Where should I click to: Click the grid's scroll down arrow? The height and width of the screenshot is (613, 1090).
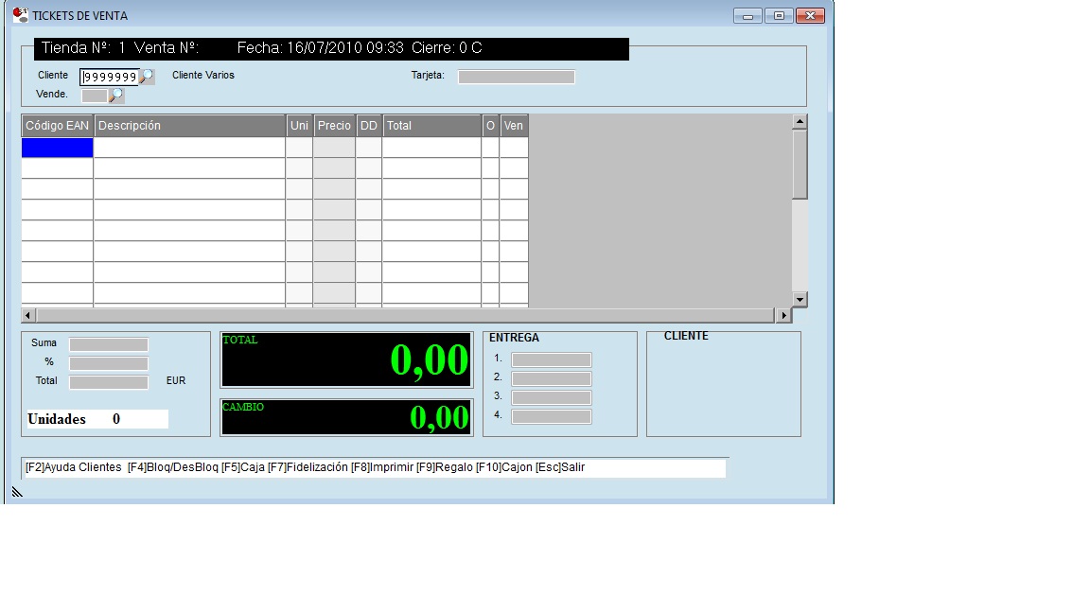coord(800,299)
